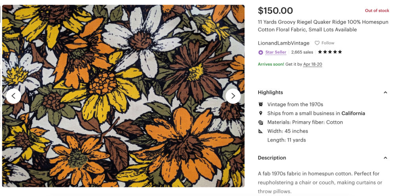Click the Apr 18-20 delivery estimate
The height and width of the screenshot is (196, 393).
(x=312, y=64)
